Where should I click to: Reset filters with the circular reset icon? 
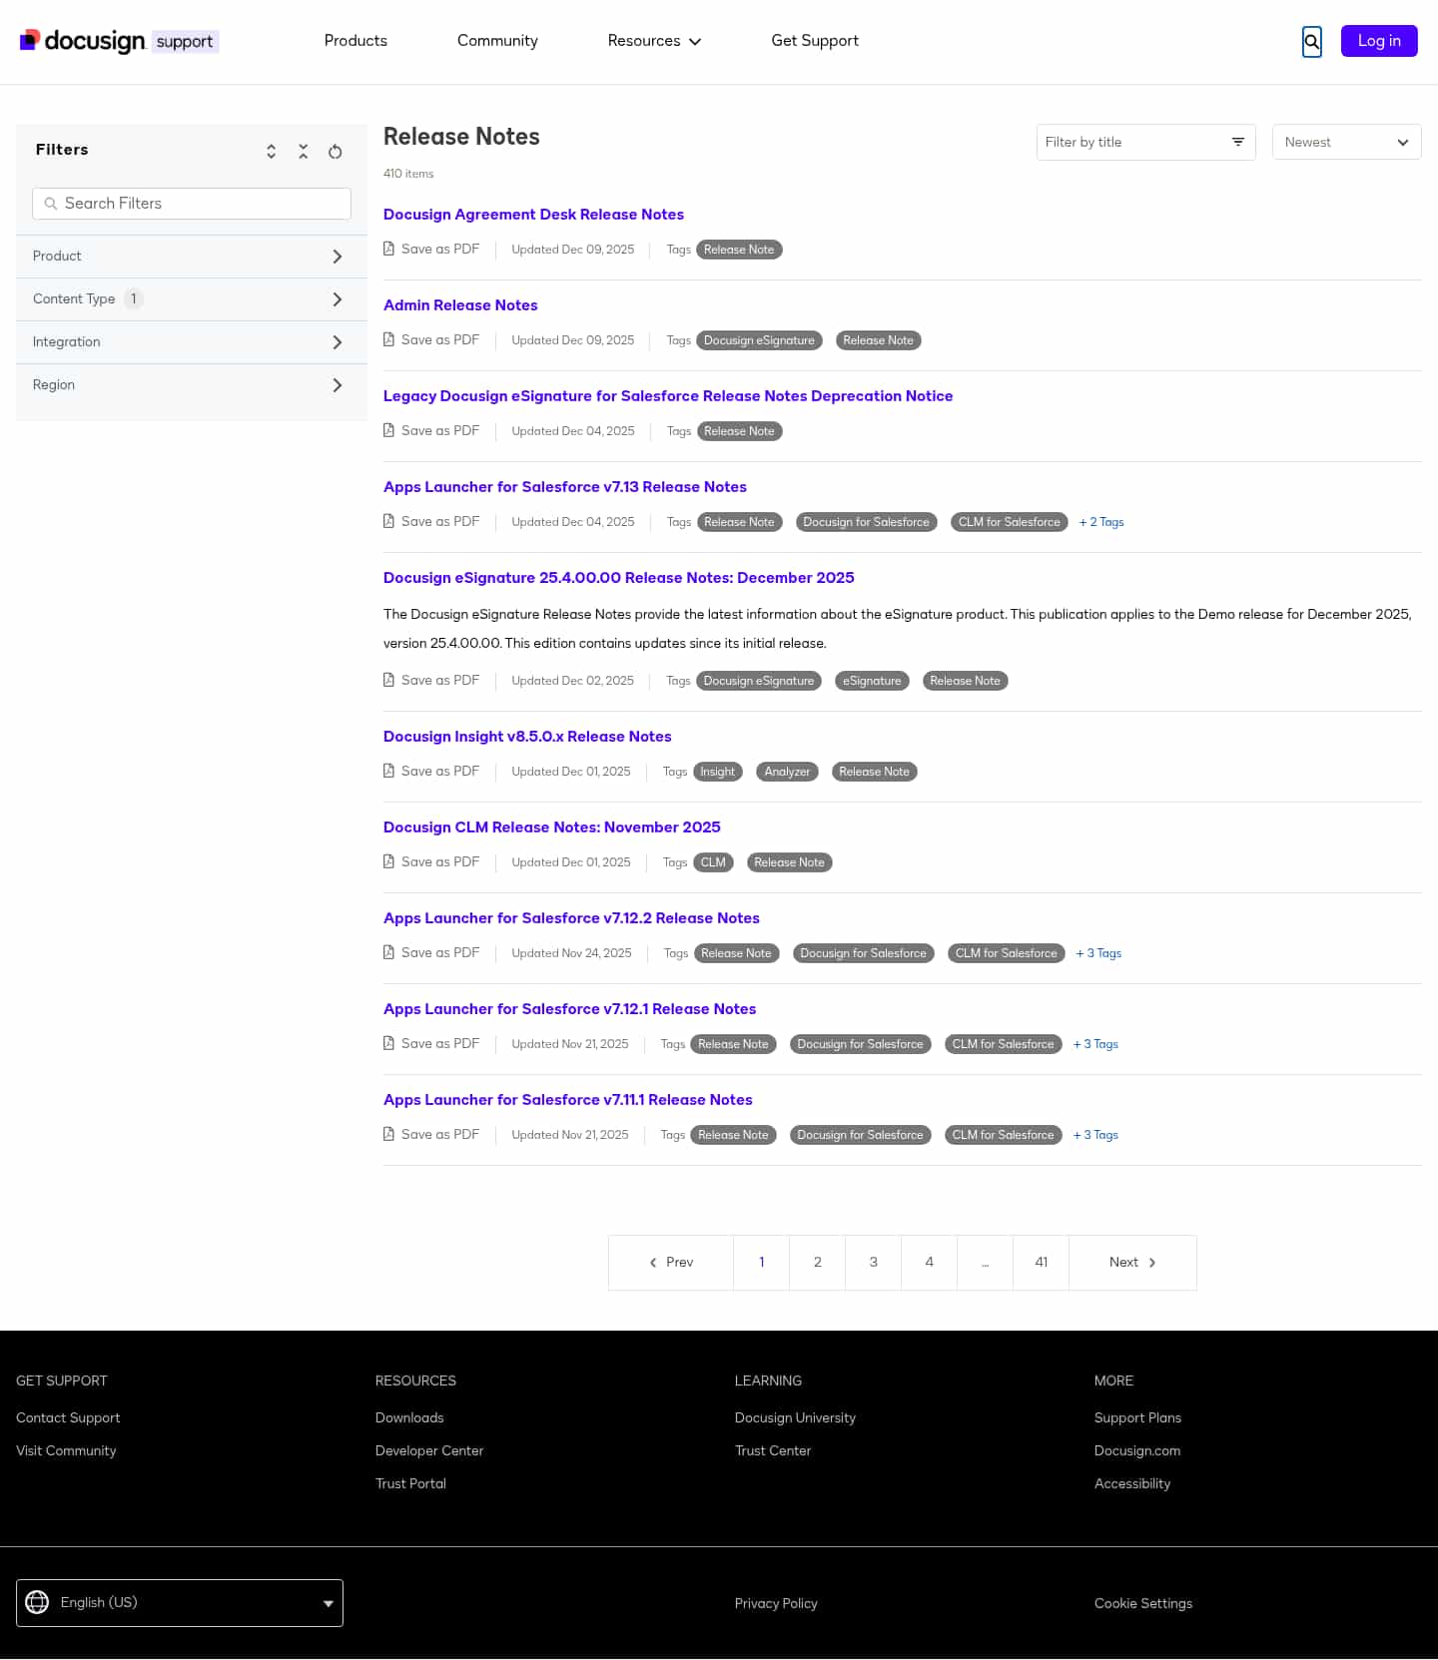point(336,152)
